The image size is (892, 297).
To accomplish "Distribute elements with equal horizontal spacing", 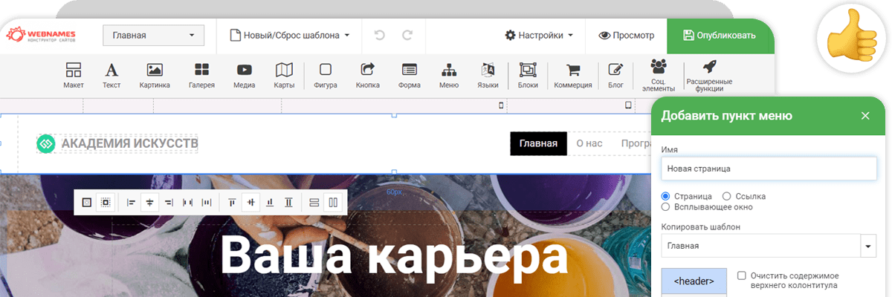I will [206, 202].
